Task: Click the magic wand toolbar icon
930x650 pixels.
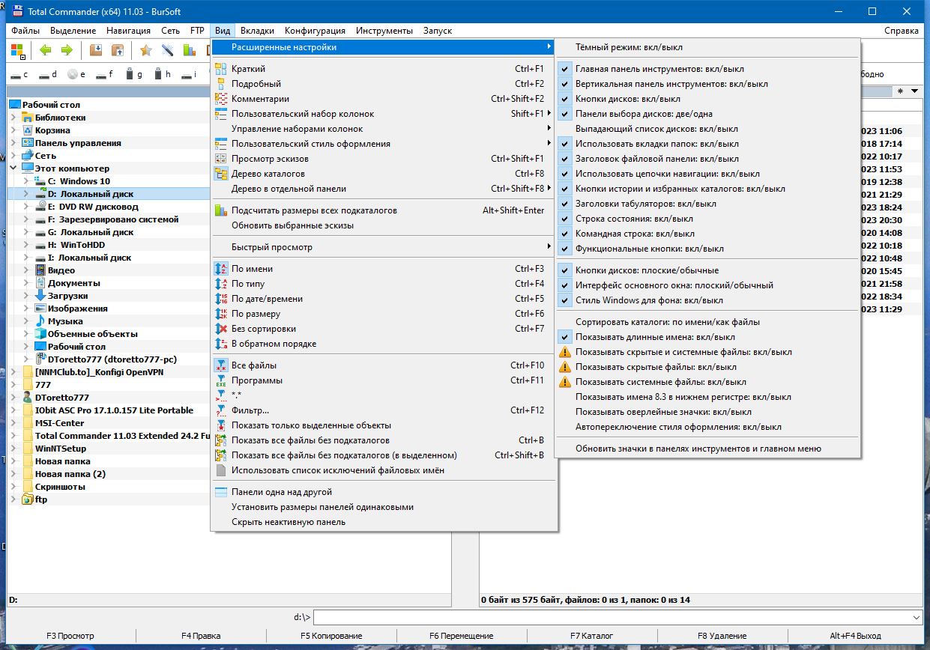Action: click(x=168, y=50)
